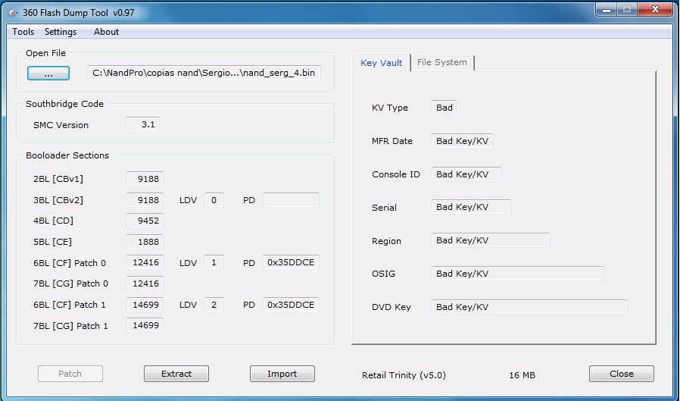Click the OSIG field
The width and height of the screenshot is (680, 401).
click(x=517, y=274)
